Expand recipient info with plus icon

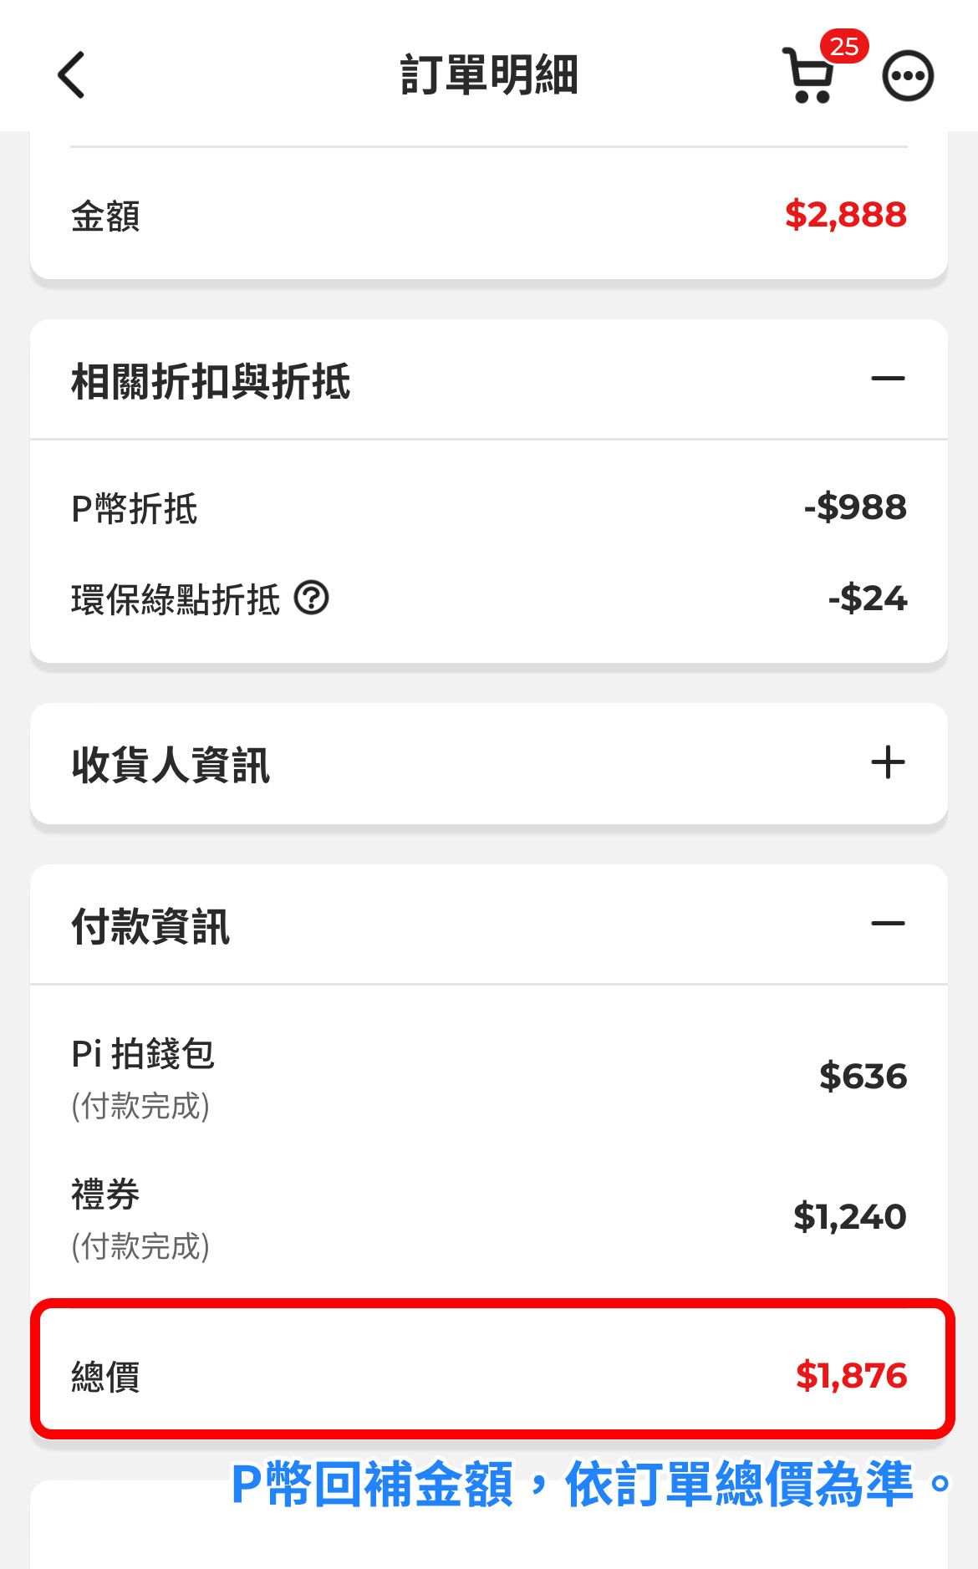pos(888,763)
